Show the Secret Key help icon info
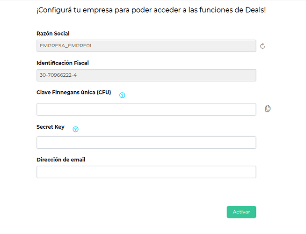This screenshot has width=306, height=234. [x=75, y=129]
